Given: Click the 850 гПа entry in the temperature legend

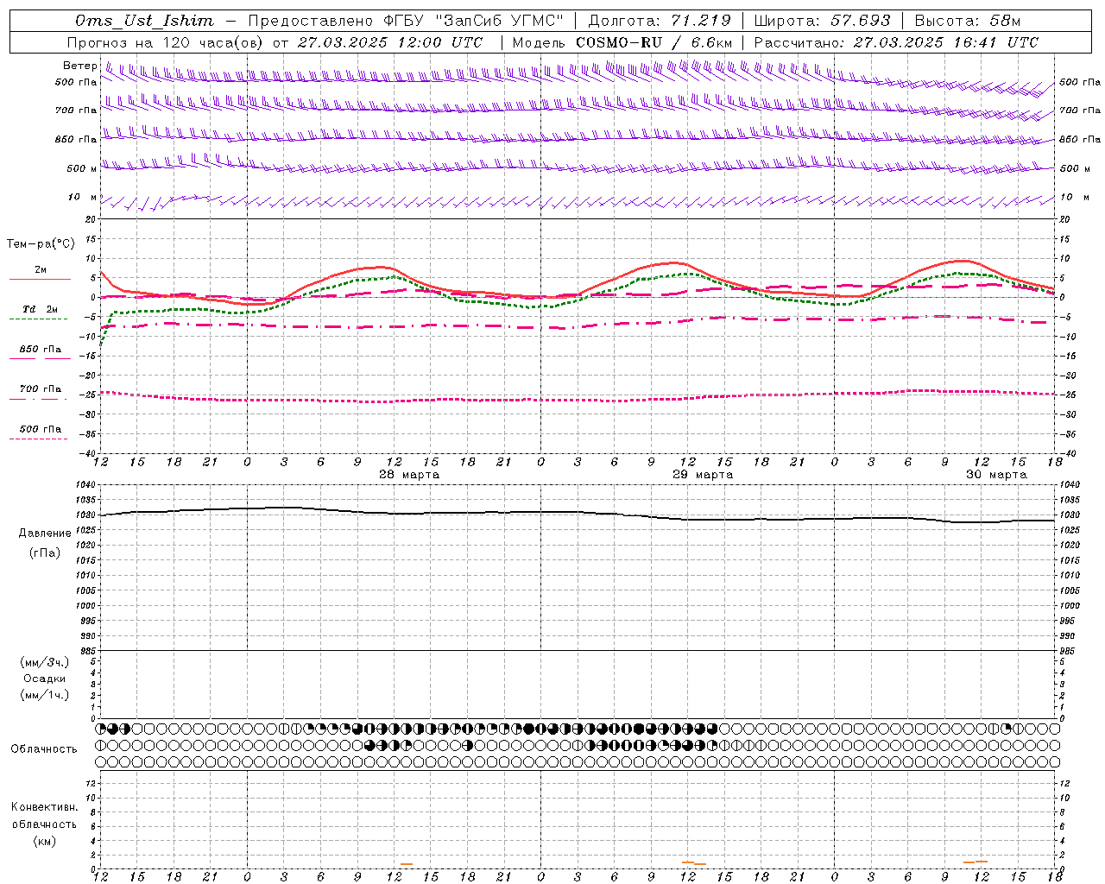Looking at the screenshot, I should pyautogui.click(x=41, y=350).
